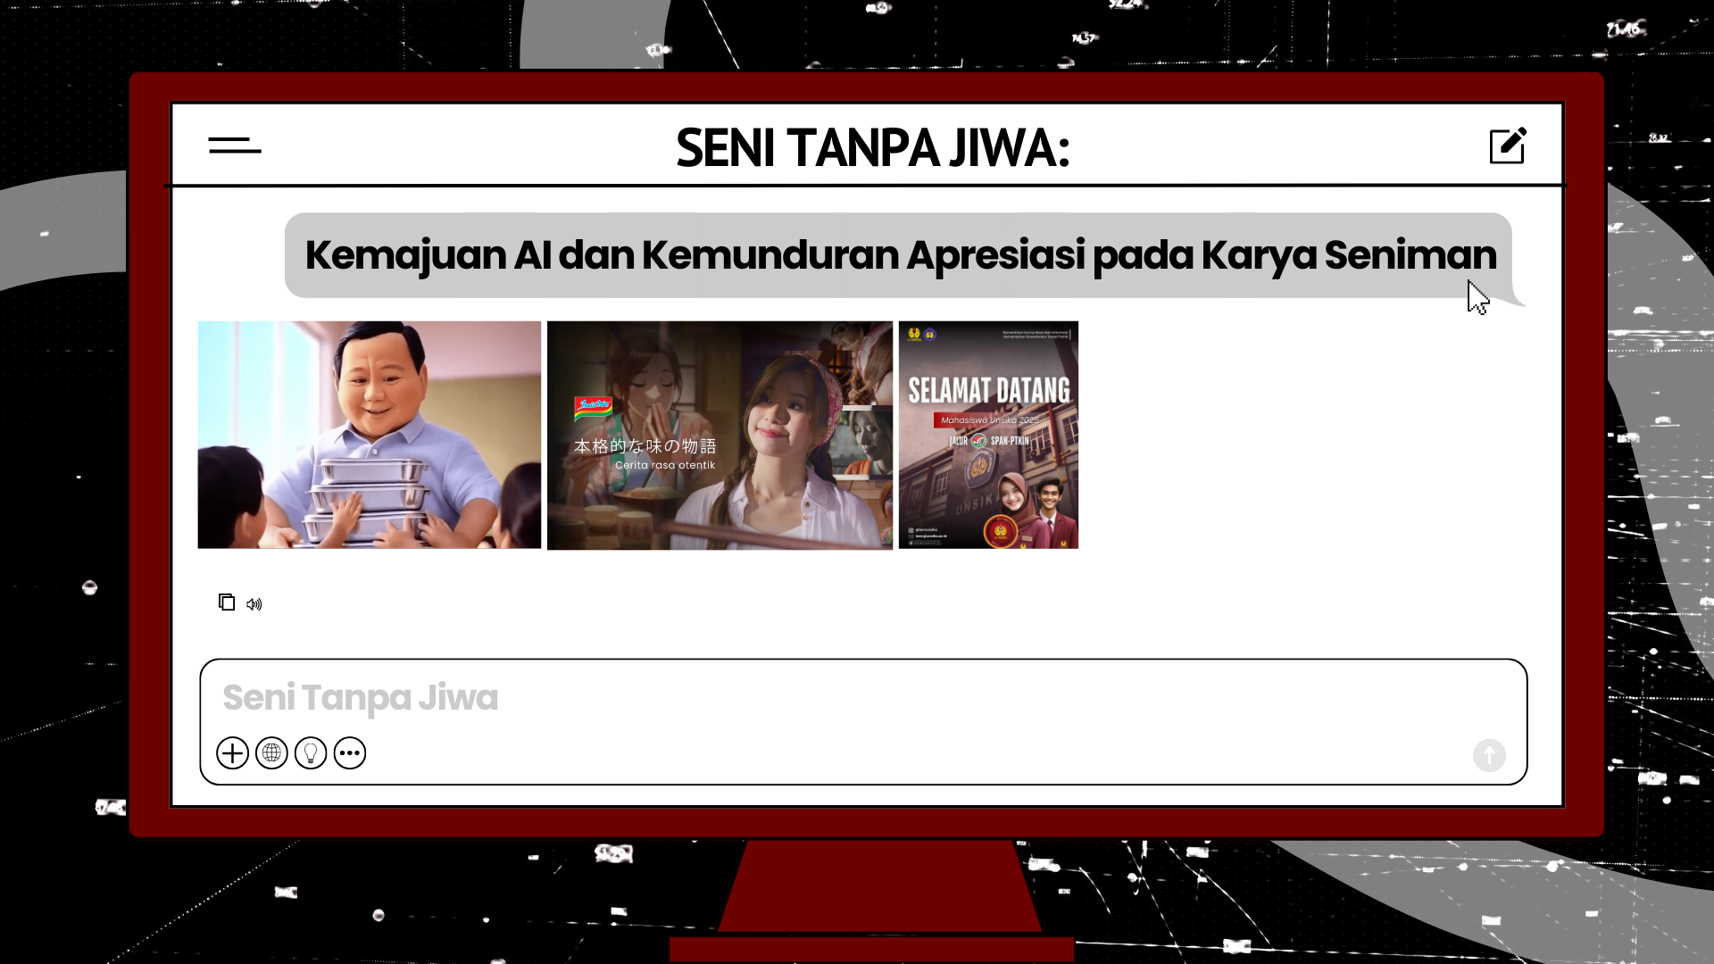Enable web search via the globe icon
The height and width of the screenshot is (964, 1714).
271,753
